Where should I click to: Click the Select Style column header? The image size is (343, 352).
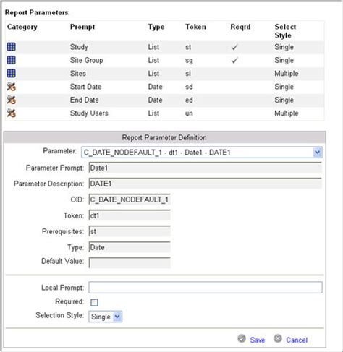point(285,31)
